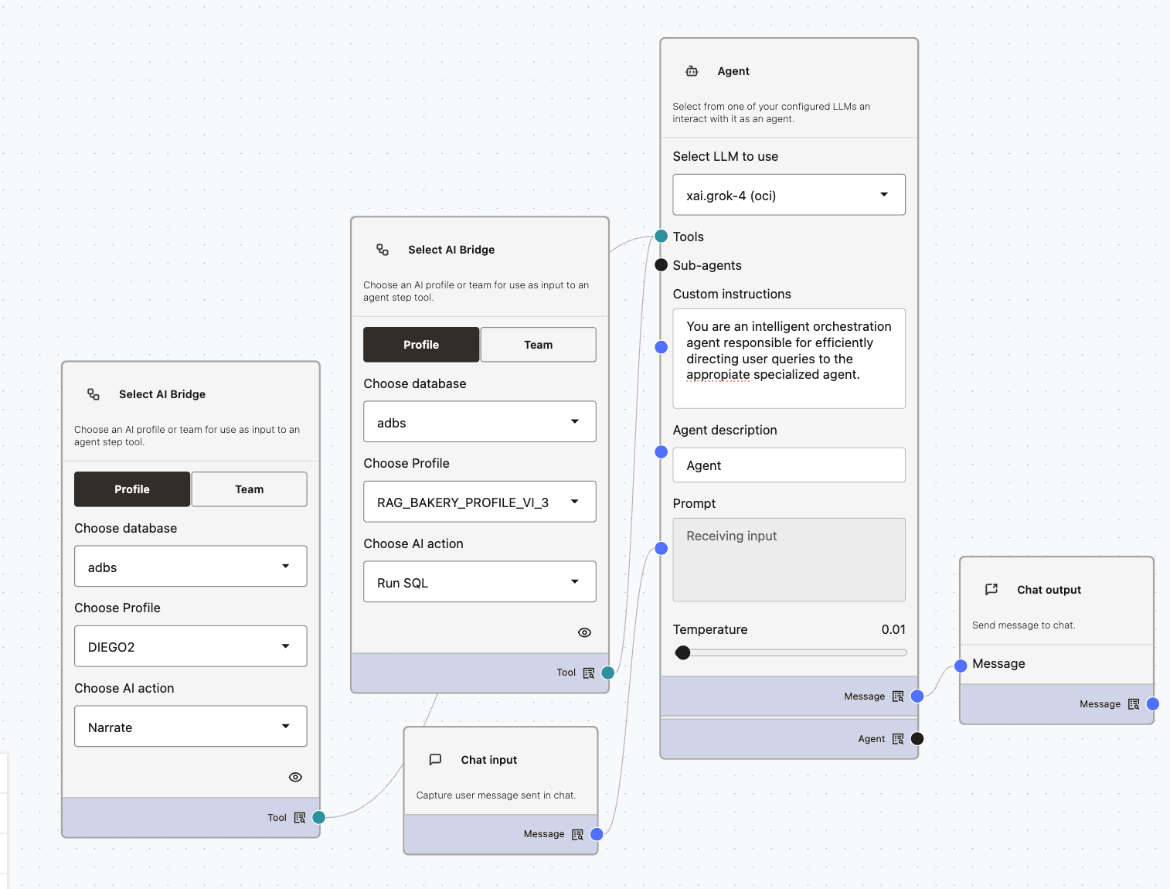Open the data inspector beside Agent's Message output
This screenshot has height=889, width=1170.
tap(897, 696)
